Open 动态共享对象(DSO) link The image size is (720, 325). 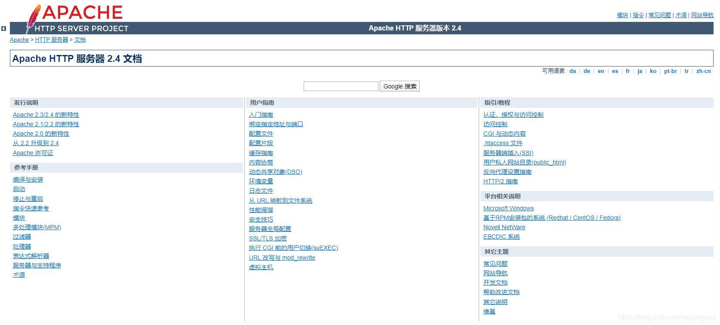(x=276, y=172)
